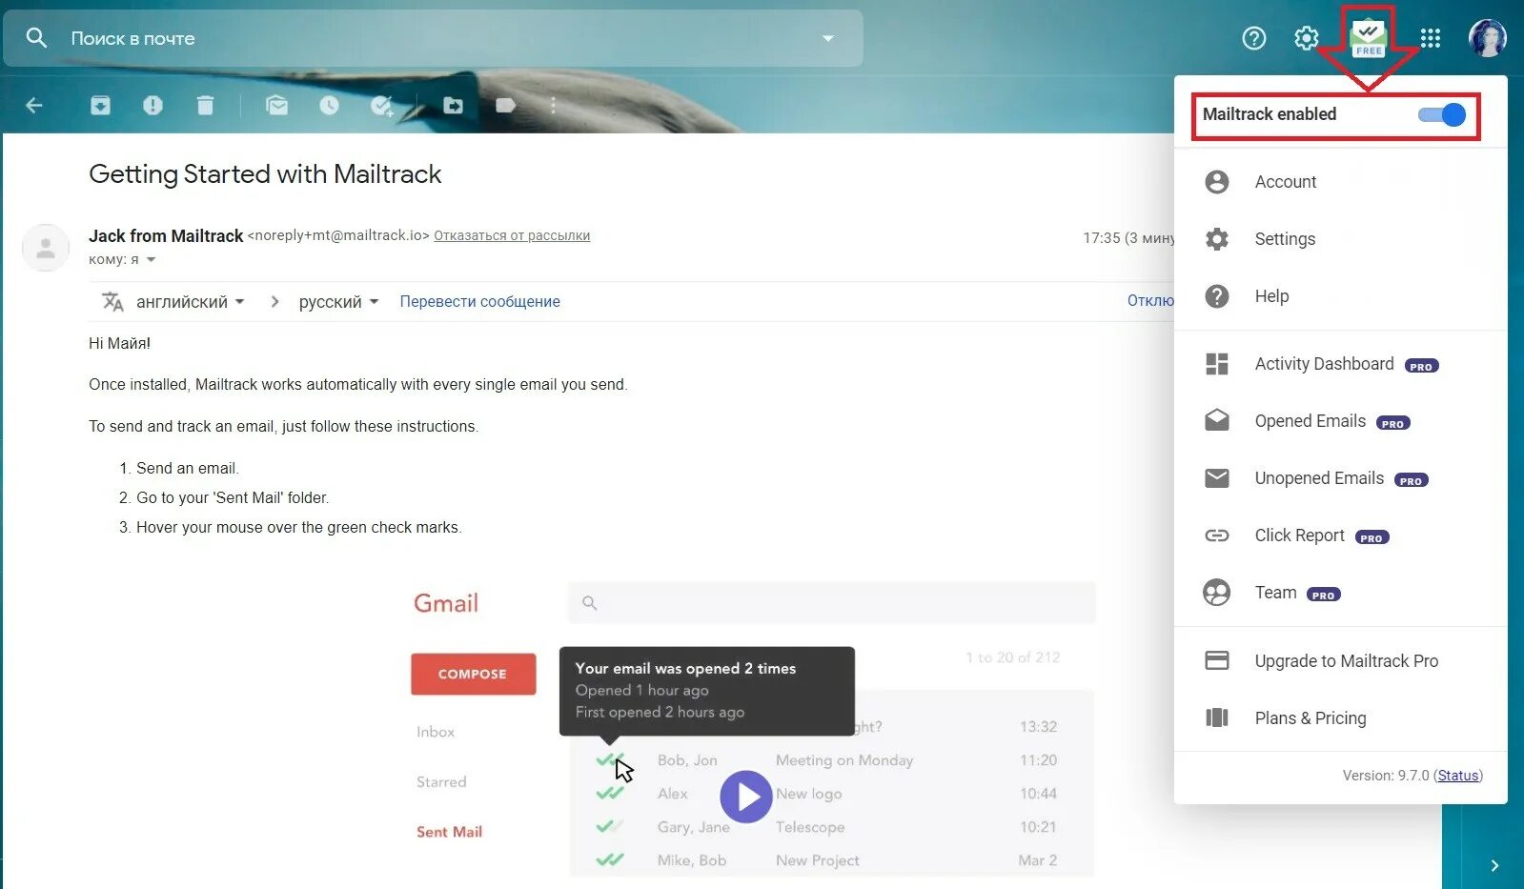
Task: Open Plans & Pricing menu entry
Action: tap(1340, 717)
